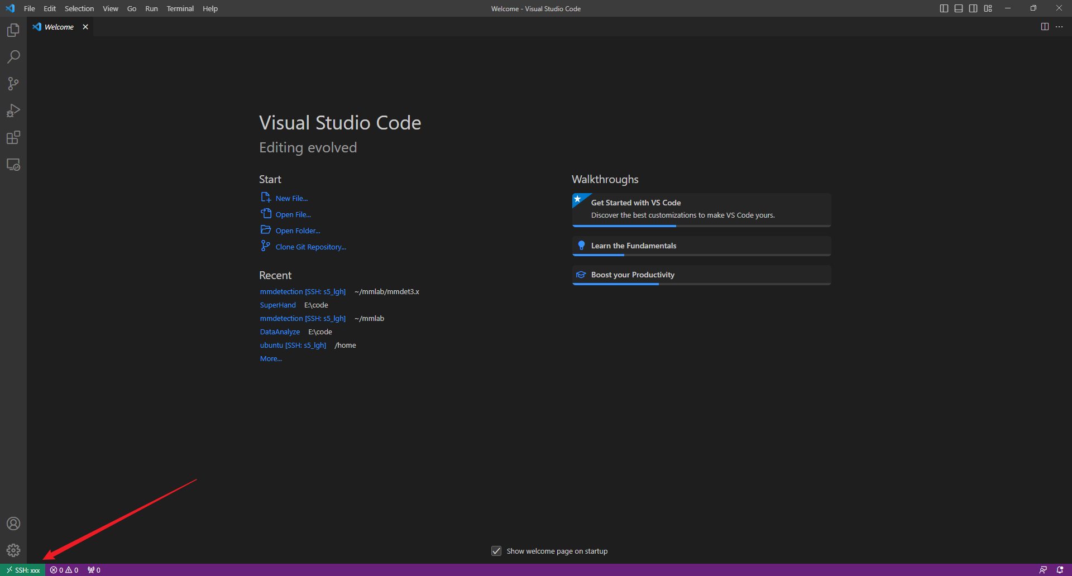Click the Open File icon under Start
The image size is (1072, 576).
(x=266, y=214)
